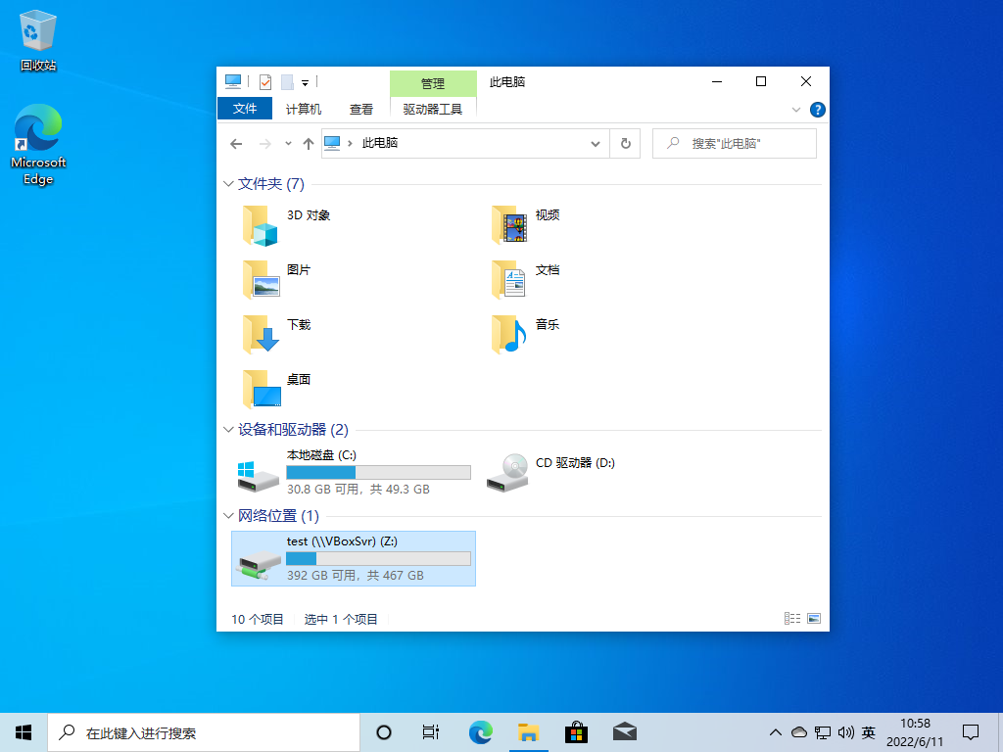The width and height of the screenshot is (1003, 752).
Task: Click inside the 搜索"此电脑" search box
Action: [x=735, y=143]
